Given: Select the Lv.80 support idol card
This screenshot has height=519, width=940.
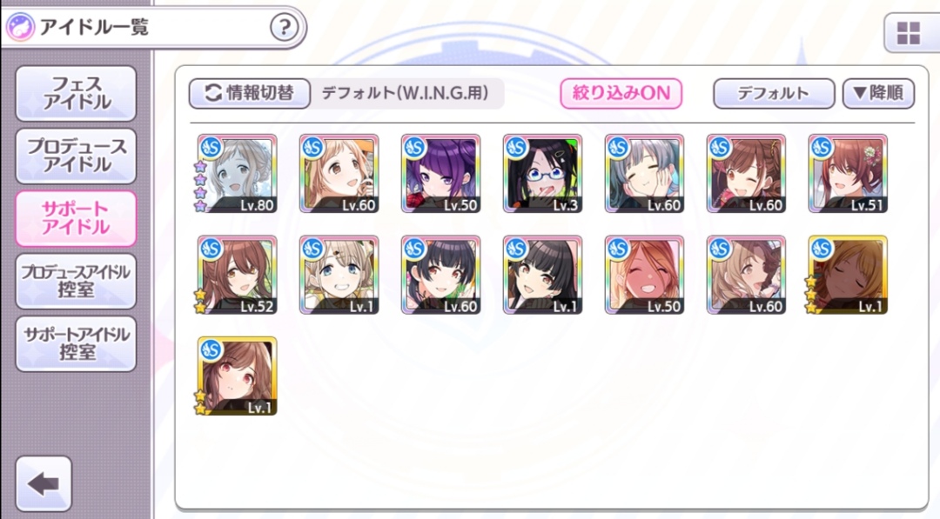Looking at the screenshot, I should click(237, 174).
